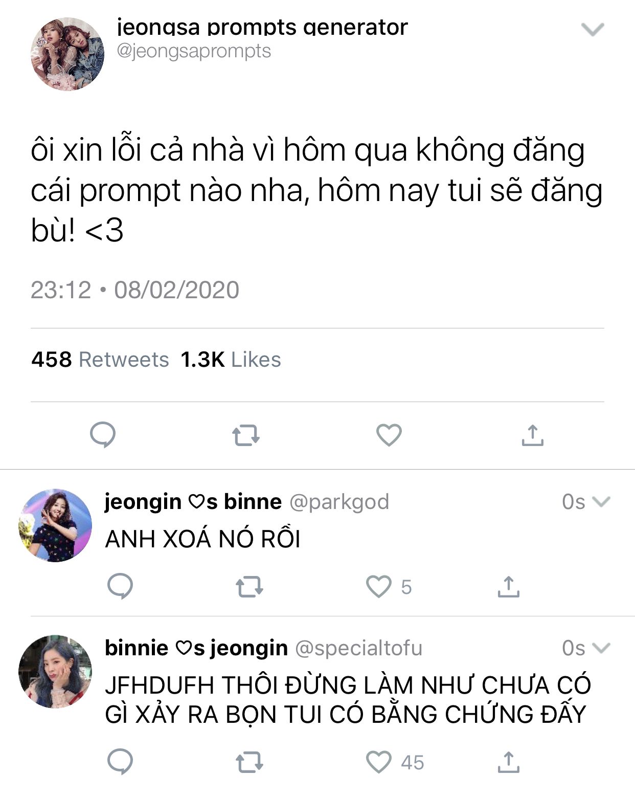Open the @parkgod avatar
The width and height of the screenshot is (635, 798).
tap(55, 525)
